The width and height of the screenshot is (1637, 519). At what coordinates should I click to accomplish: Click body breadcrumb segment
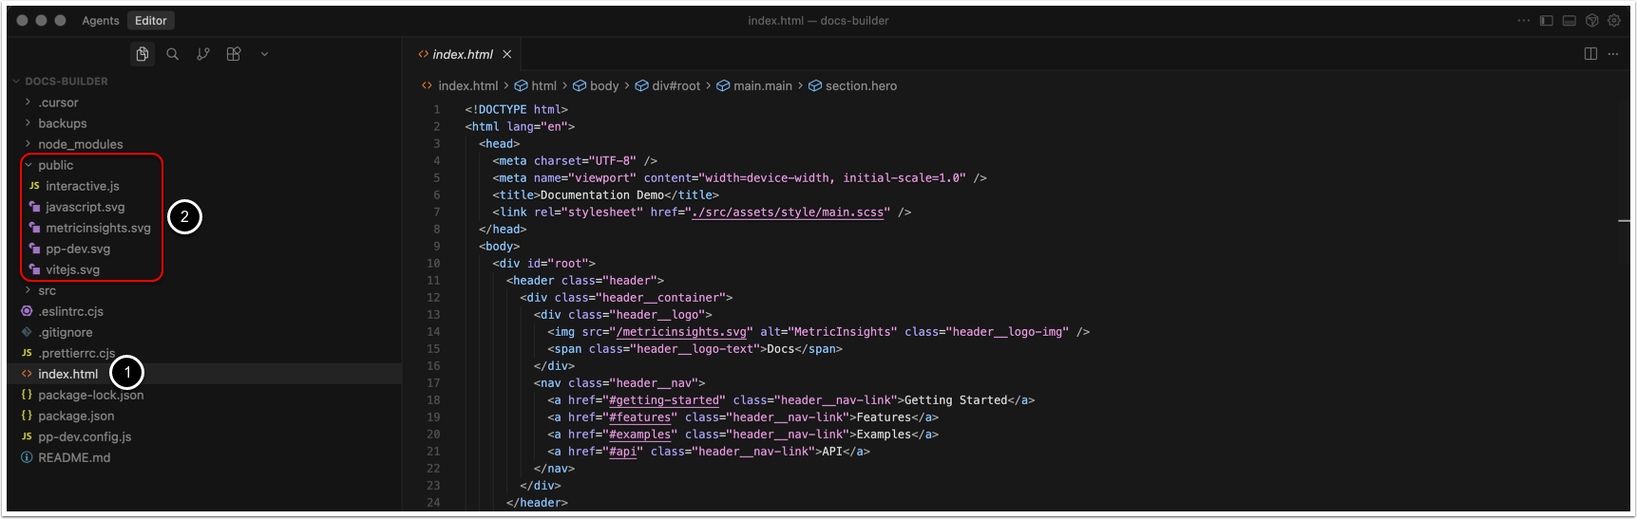coord(604,85)
